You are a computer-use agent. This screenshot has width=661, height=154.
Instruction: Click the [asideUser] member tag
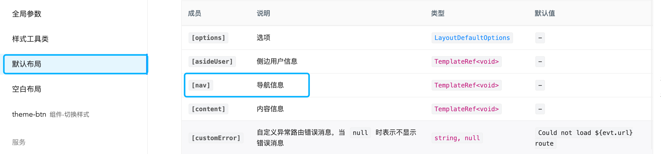point(212,62)
